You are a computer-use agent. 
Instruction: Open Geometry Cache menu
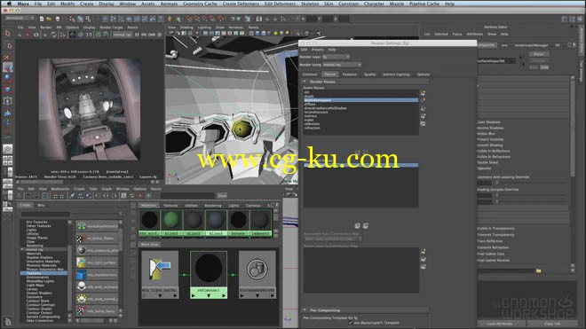coord(200,4)
